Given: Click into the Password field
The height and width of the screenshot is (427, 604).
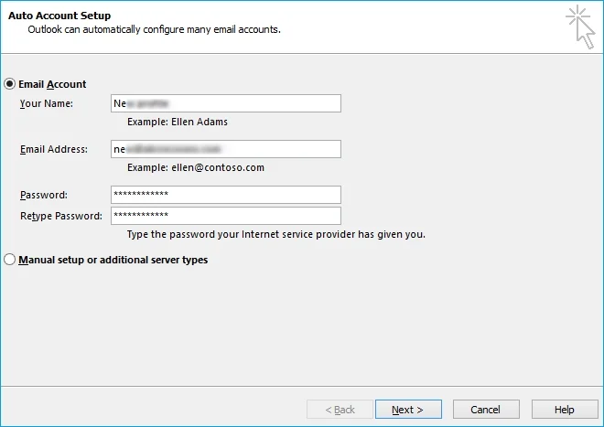Looking at the screenshot, I should point(226,195).
